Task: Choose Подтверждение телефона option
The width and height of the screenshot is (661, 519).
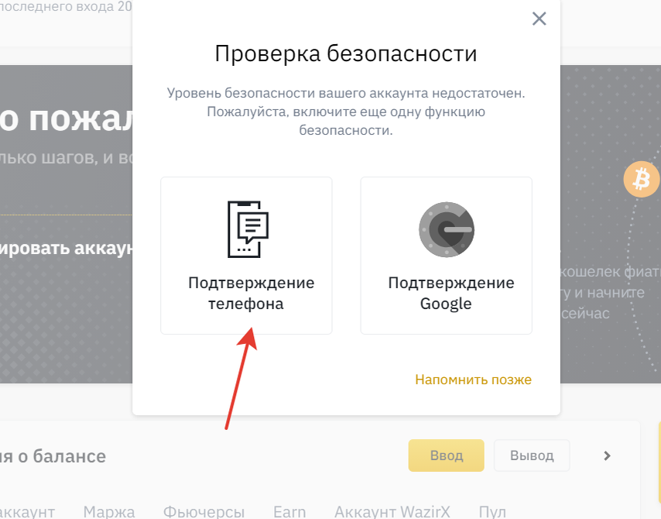Action: point(246,256)
